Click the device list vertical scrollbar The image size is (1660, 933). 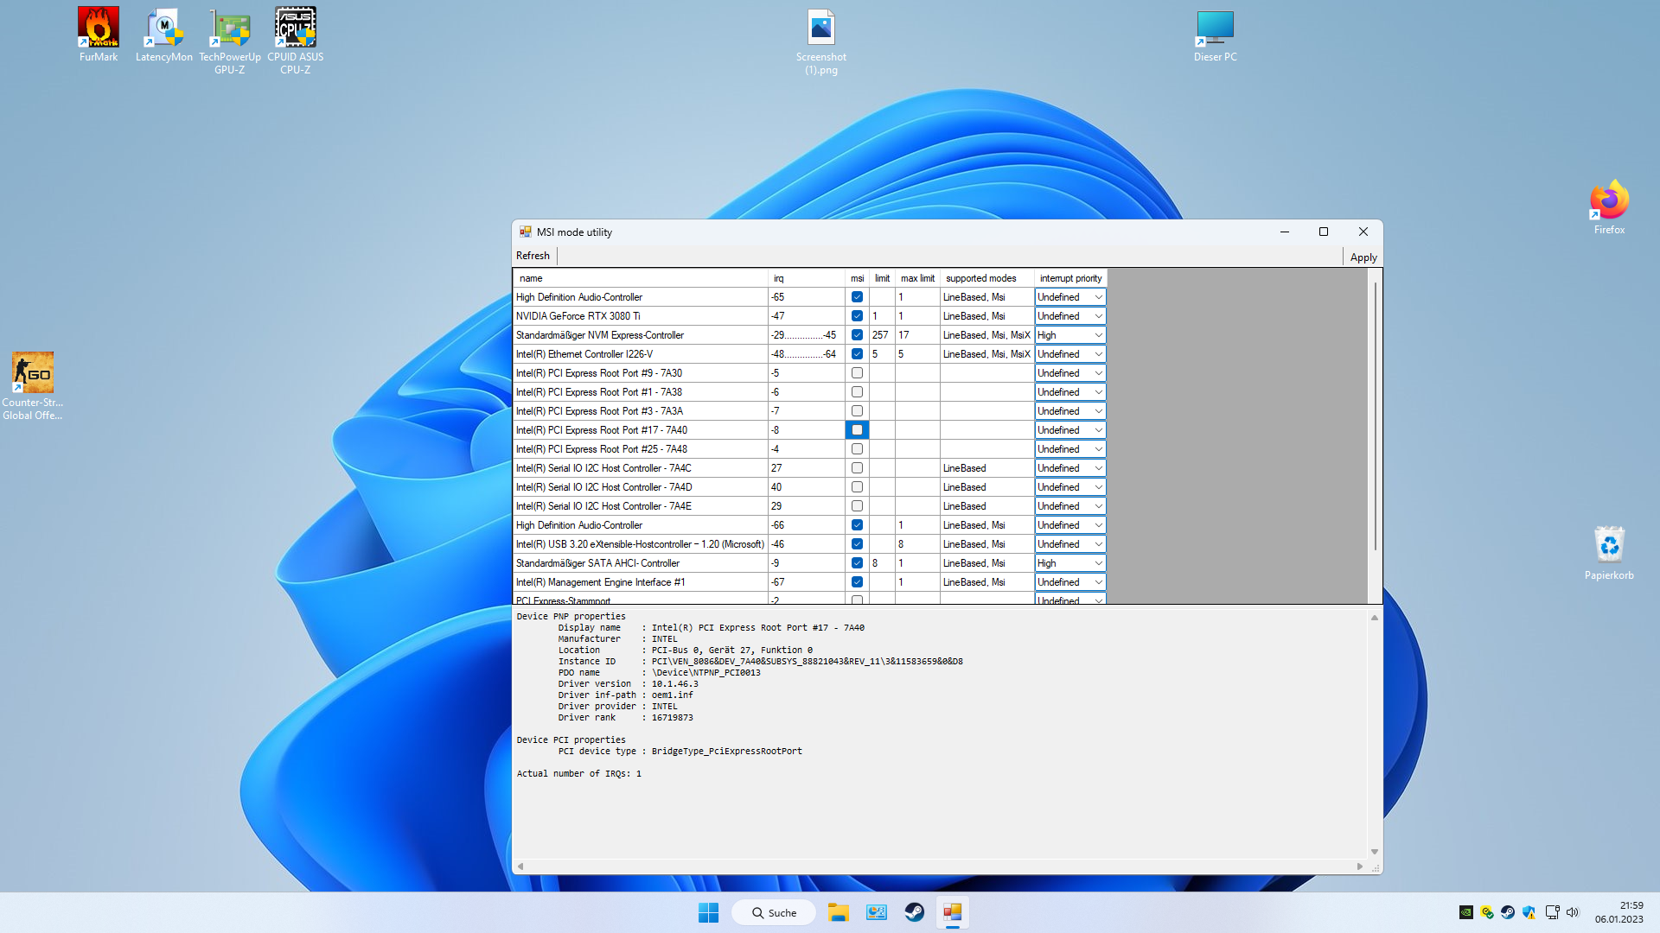click(1375, 415)
